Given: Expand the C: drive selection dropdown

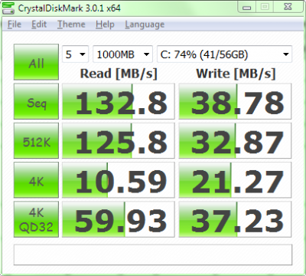Looking at the screenshot, I should [x=224, y=54].
